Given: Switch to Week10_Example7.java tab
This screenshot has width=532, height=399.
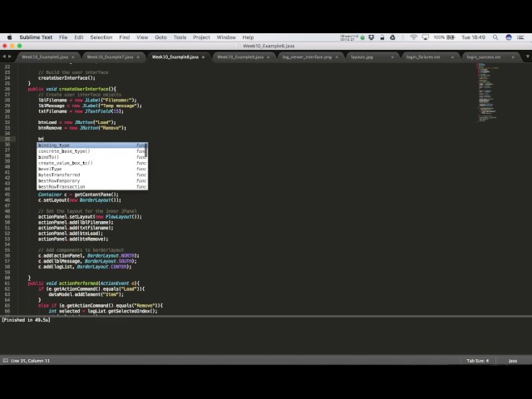Looking at the screenshot, I should pyautogui.click(x=110, y=57).
